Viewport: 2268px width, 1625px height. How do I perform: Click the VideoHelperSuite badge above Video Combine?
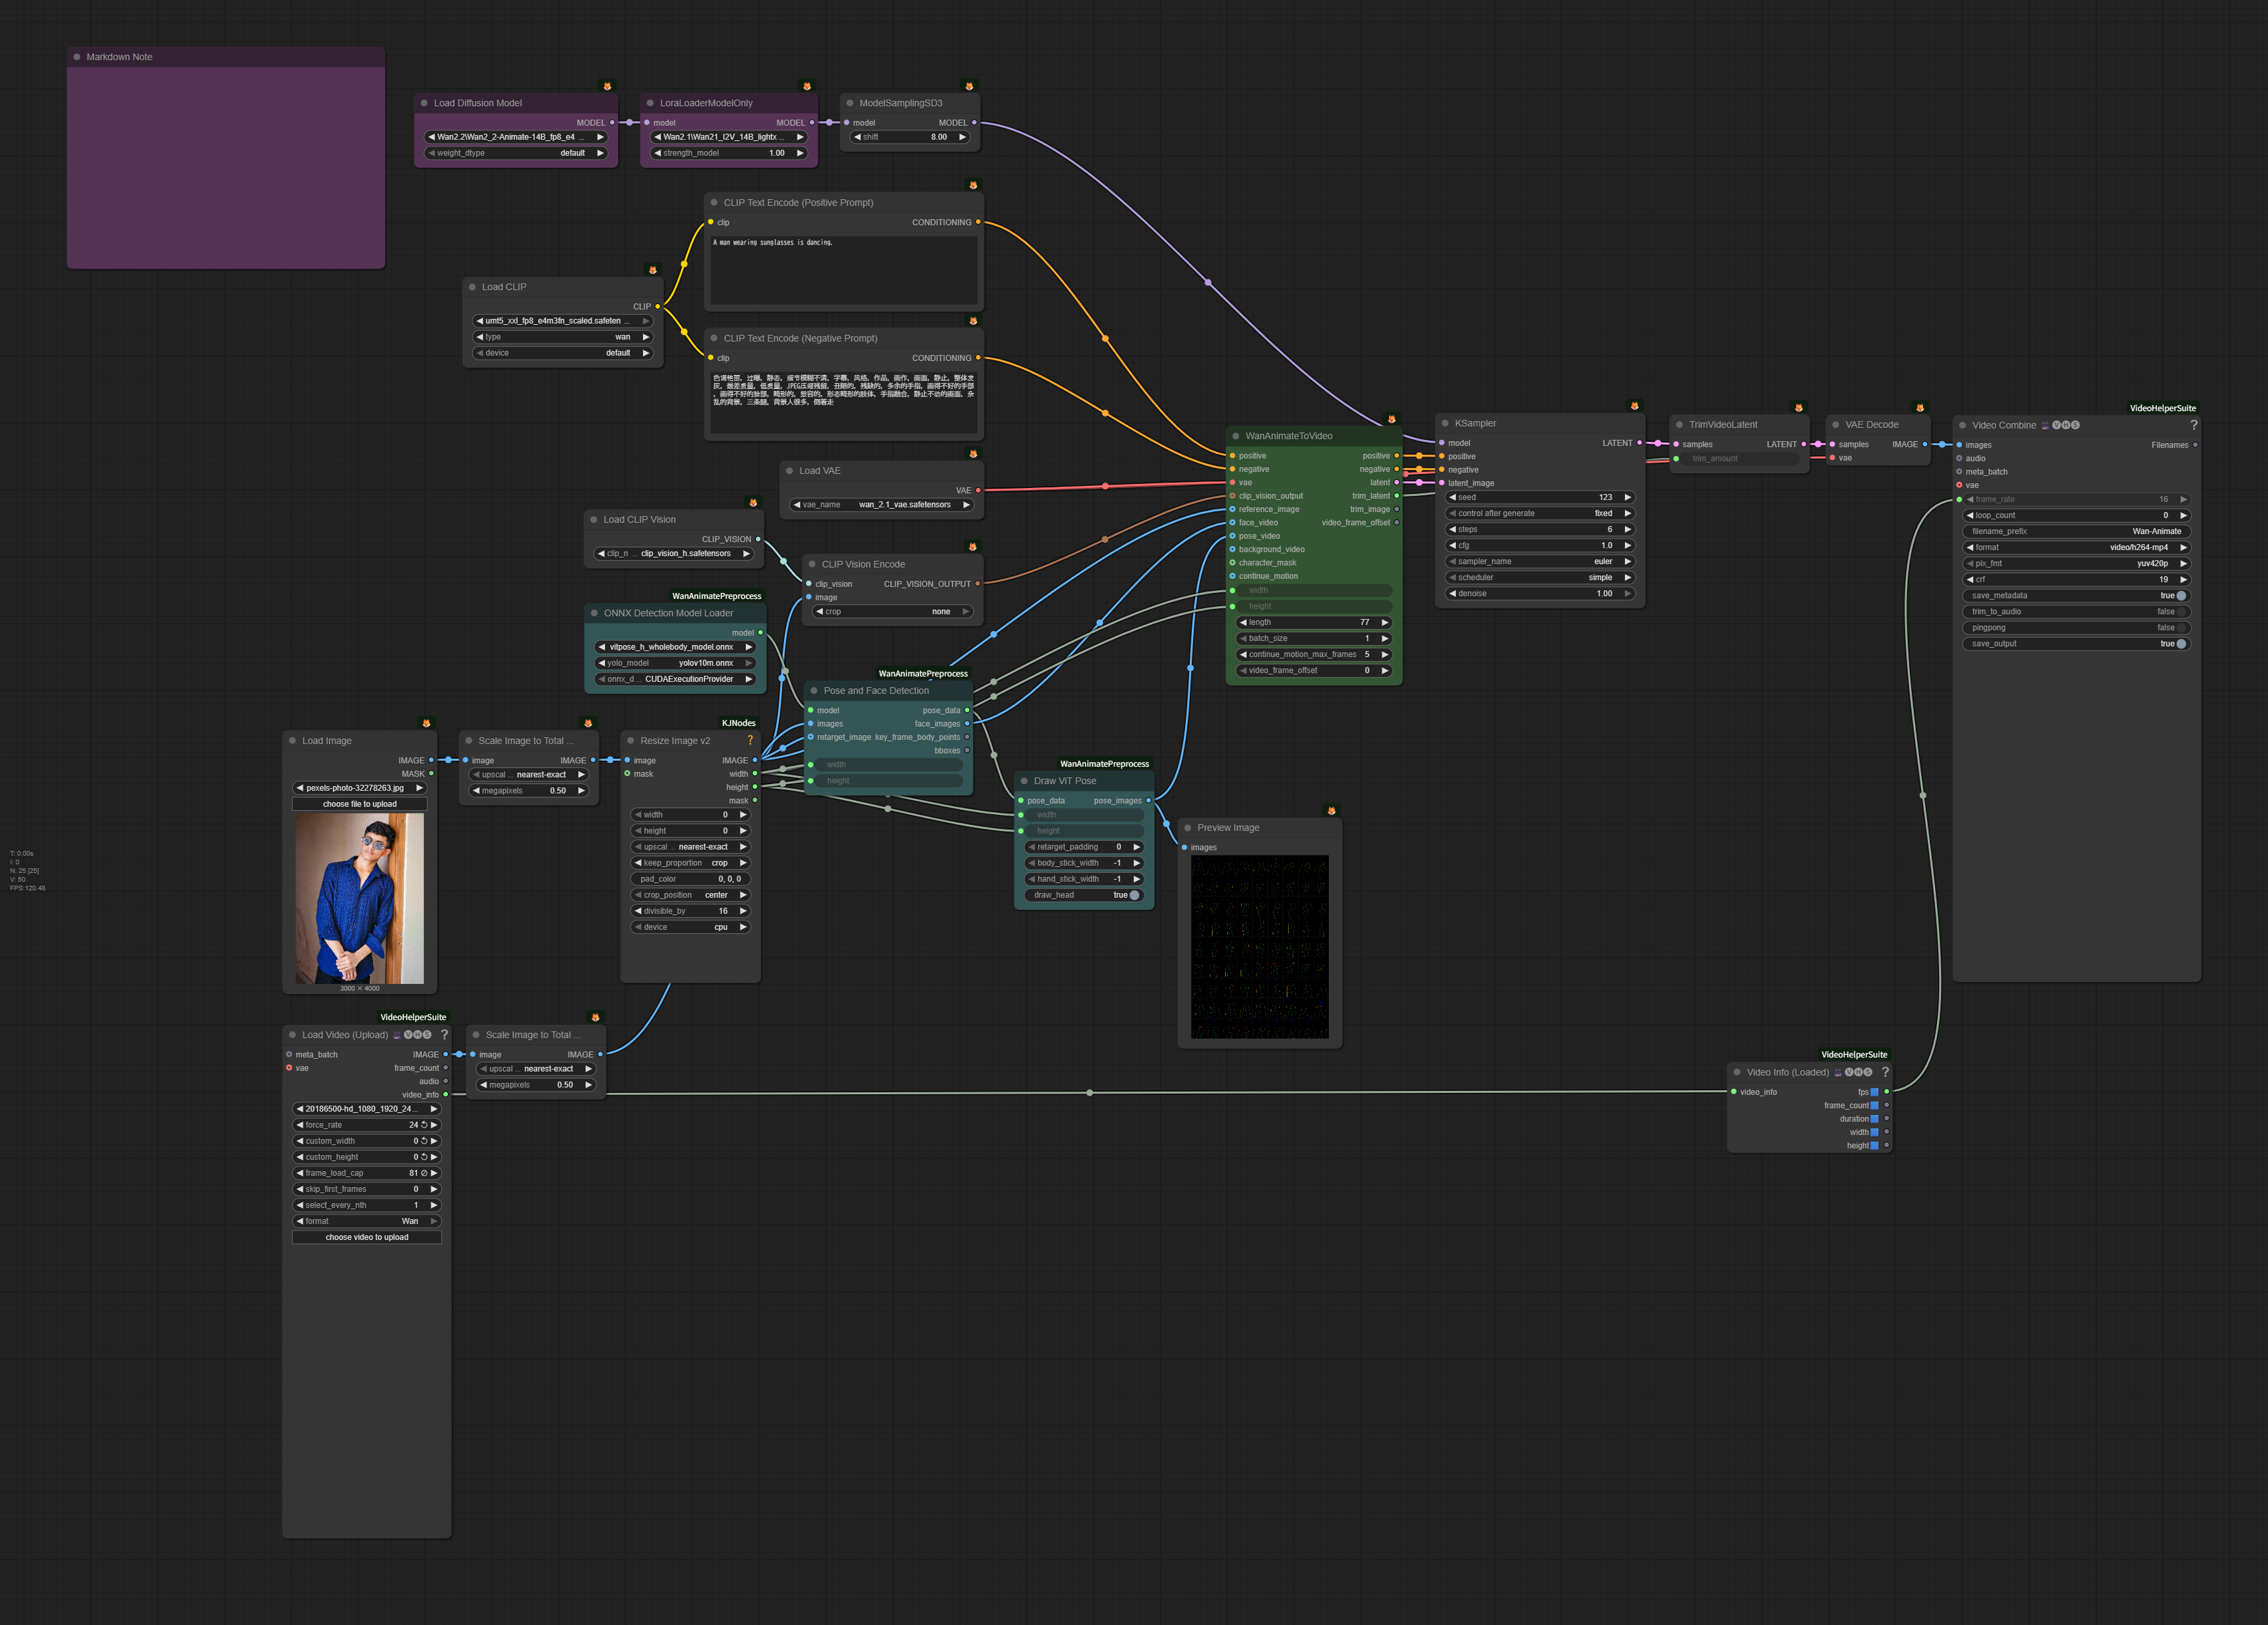pos(2162,408)
